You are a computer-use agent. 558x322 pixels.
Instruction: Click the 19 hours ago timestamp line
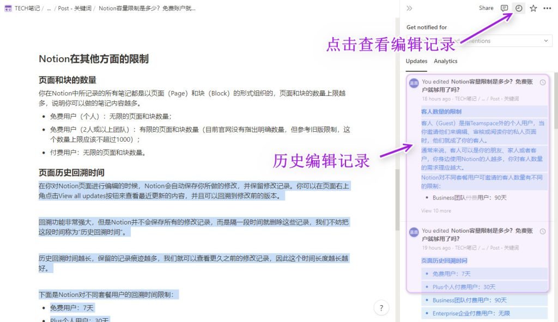click(470, 248)
